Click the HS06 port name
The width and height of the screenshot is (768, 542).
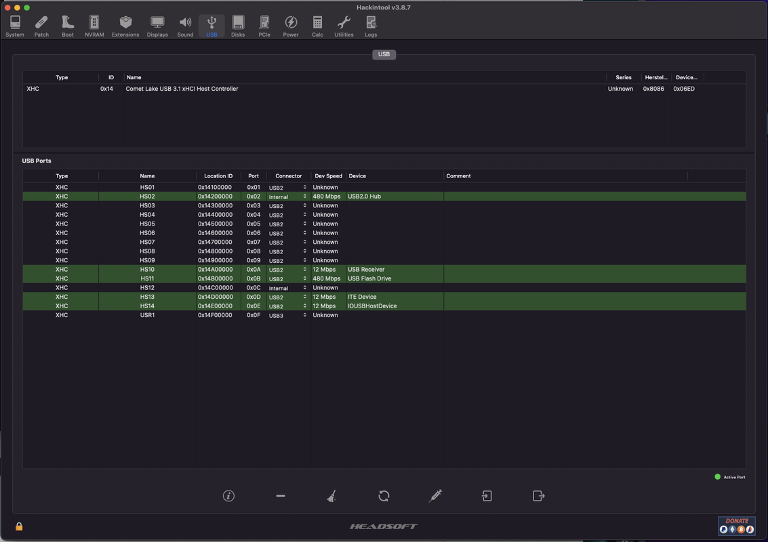point(147,233)
